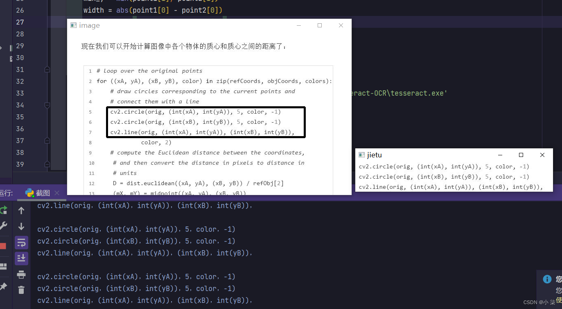This screenshot has width=562, height=309.
Task: Close the jietu window
Action: [x=542, y=155]
